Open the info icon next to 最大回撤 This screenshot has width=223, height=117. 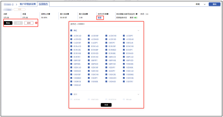pyautogui.click(x=87, y=14)
